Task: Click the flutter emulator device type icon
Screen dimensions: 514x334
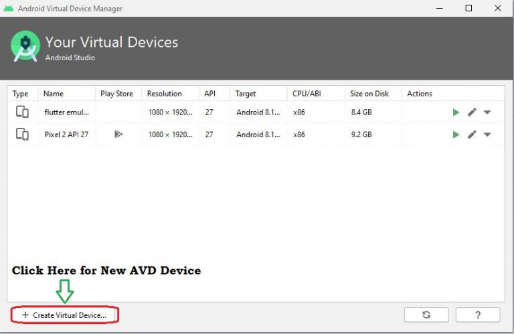Action: (x=22, y=112)
